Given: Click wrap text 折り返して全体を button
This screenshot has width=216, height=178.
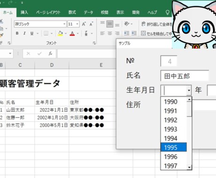Looking at the screenshot, I should (156, 24).
